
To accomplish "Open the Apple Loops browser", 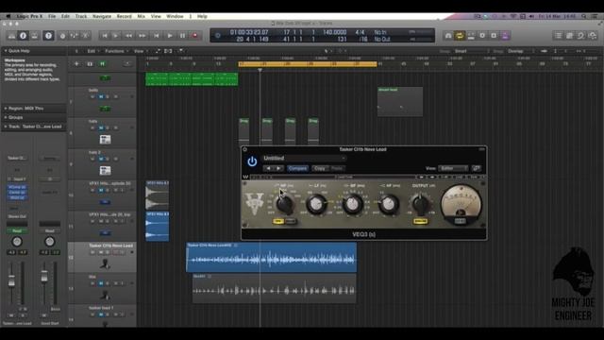I will 581,36.
